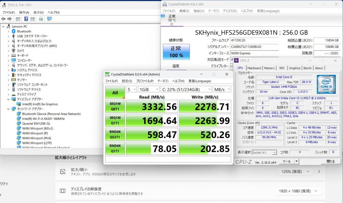The height and width of the screenshot is (203, 343).
Task: Select the カメラ device category icon
Action: [14, 50]
